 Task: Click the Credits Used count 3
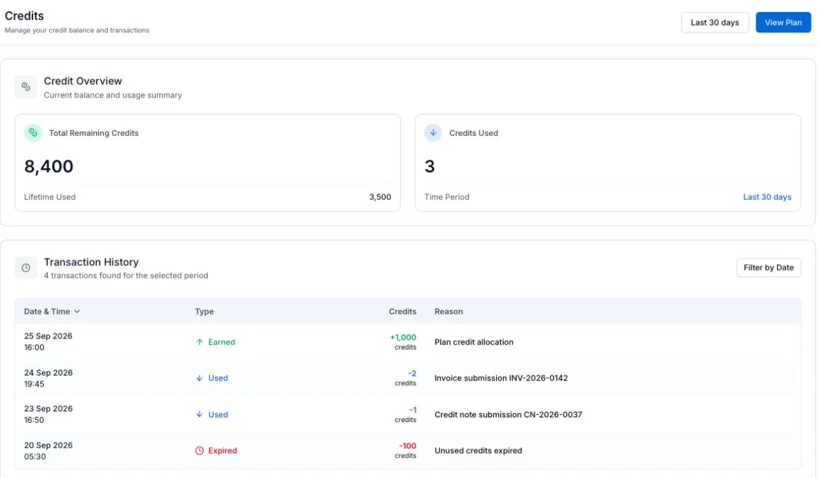(x=430, y=166)
